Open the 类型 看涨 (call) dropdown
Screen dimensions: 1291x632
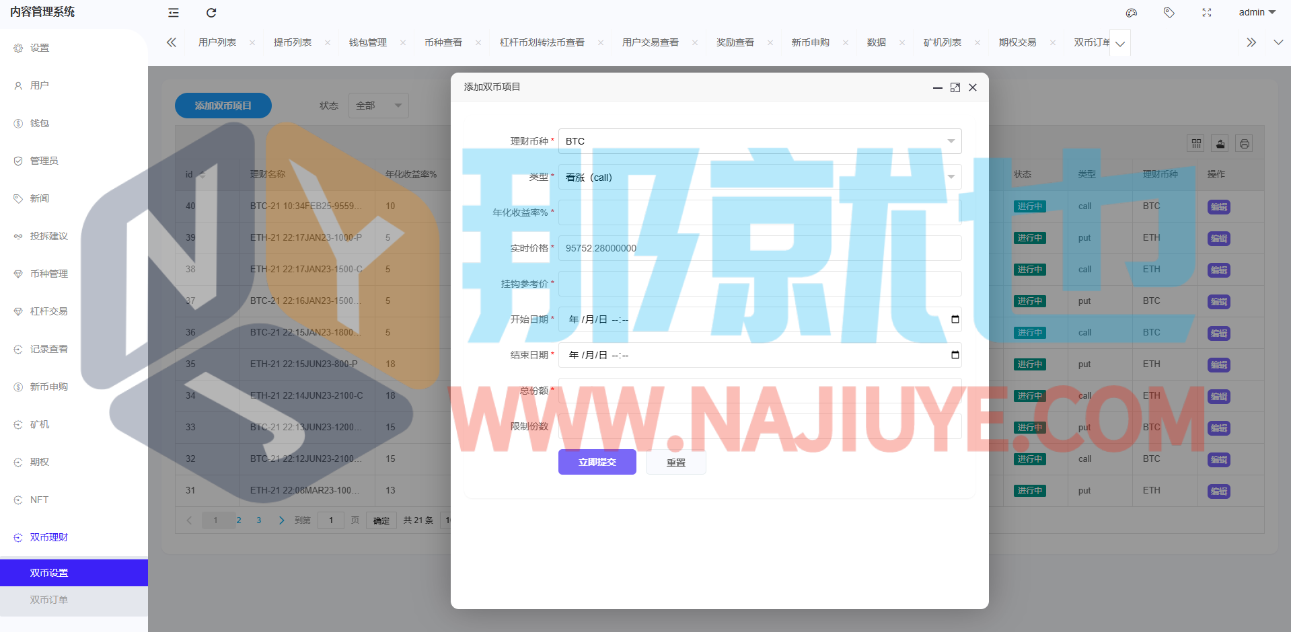tap(760, 177)
